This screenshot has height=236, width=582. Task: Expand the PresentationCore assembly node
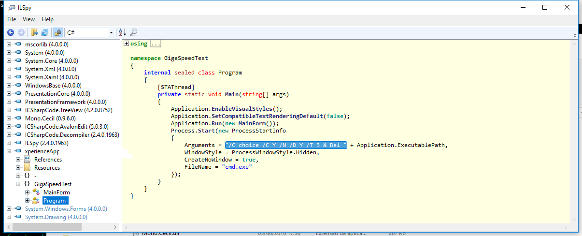pyautogui.click(x=9, y=94)
